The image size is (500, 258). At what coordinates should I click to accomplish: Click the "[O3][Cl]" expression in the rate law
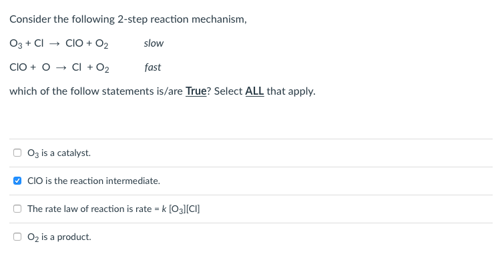184,209
